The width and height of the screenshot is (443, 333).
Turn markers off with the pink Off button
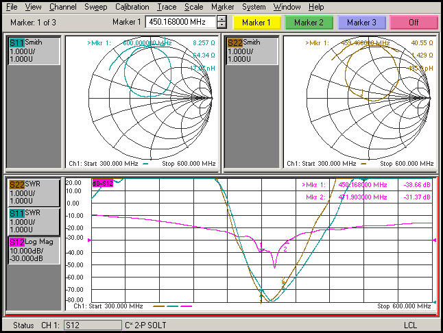(414, 23)
